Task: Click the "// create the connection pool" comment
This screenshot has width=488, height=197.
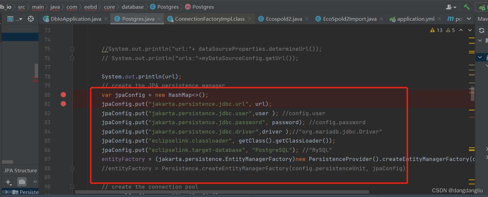Action: pos(150,187)
